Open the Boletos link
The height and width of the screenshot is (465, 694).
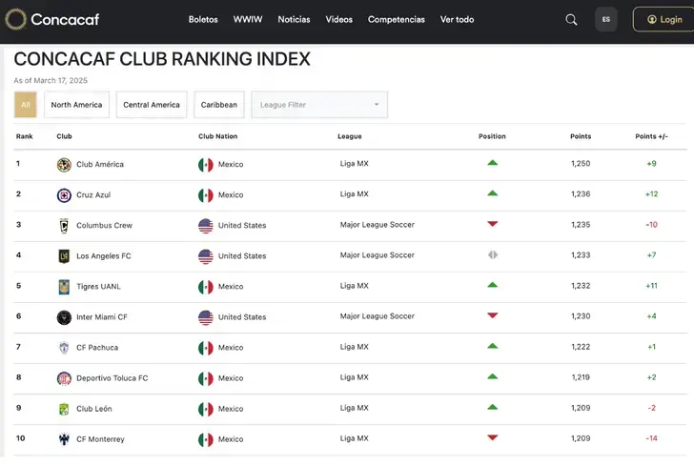pos(203,19)
